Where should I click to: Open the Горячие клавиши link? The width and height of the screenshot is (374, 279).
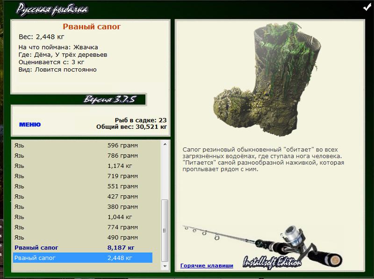(x=207, y=265)
